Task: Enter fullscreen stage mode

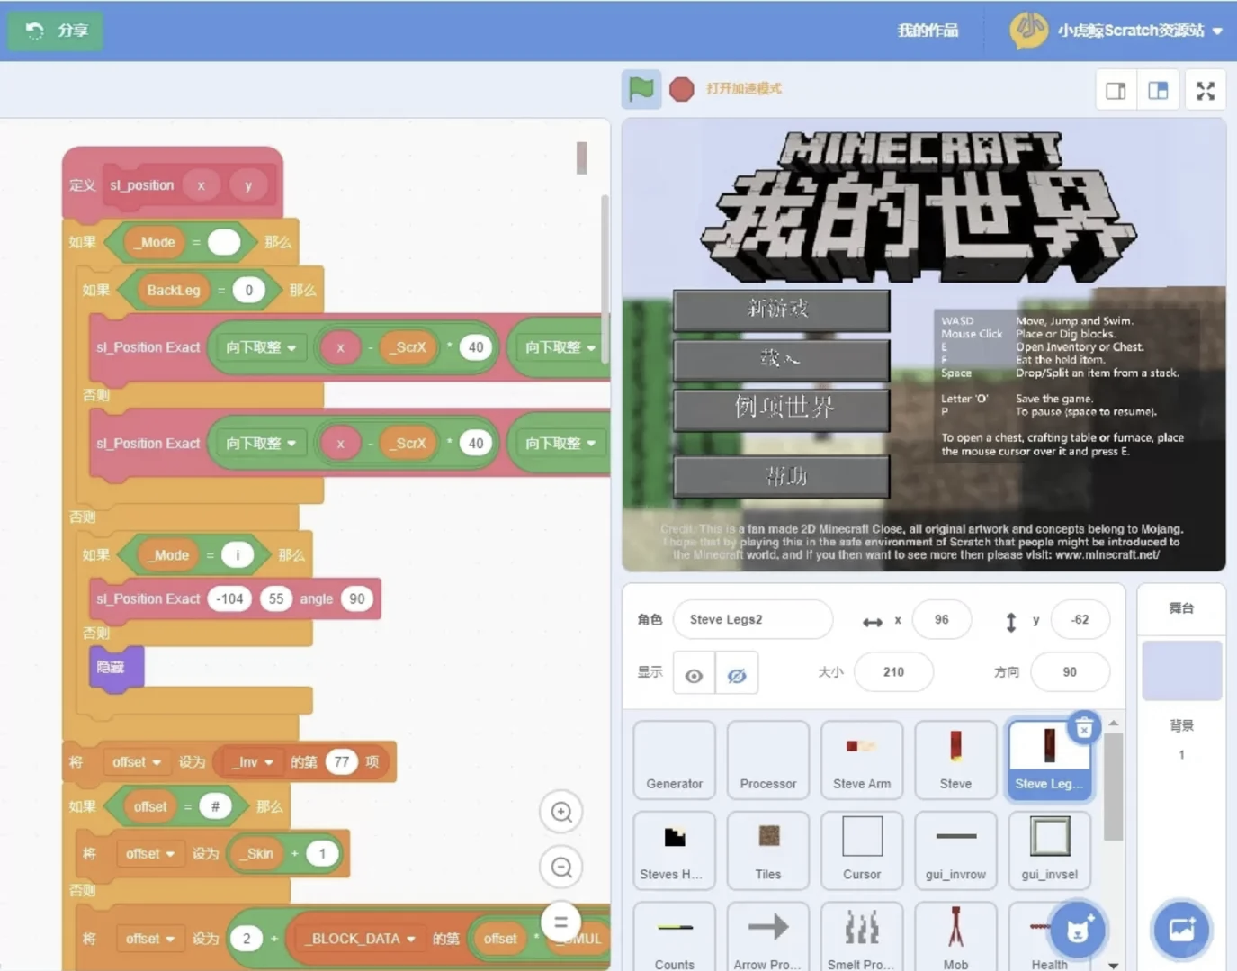Action: tap(1205, 89)
